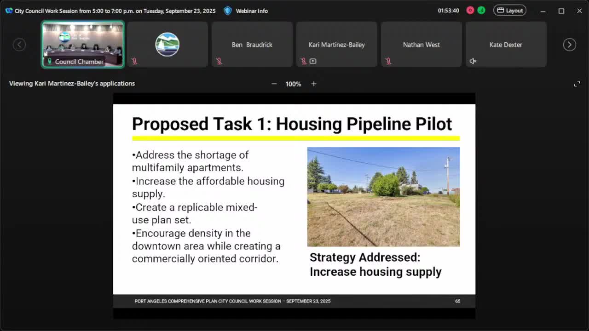Click Nathan West's muted microphone icon
This screenshot has width=589, height=331.
388,61
